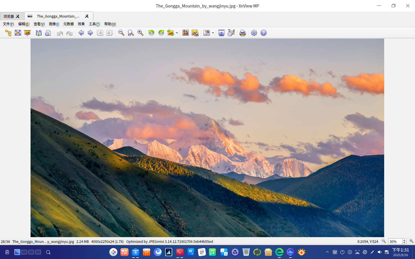
Task: Expand hidden system tray icons arrow
Action: coord(327,252)
